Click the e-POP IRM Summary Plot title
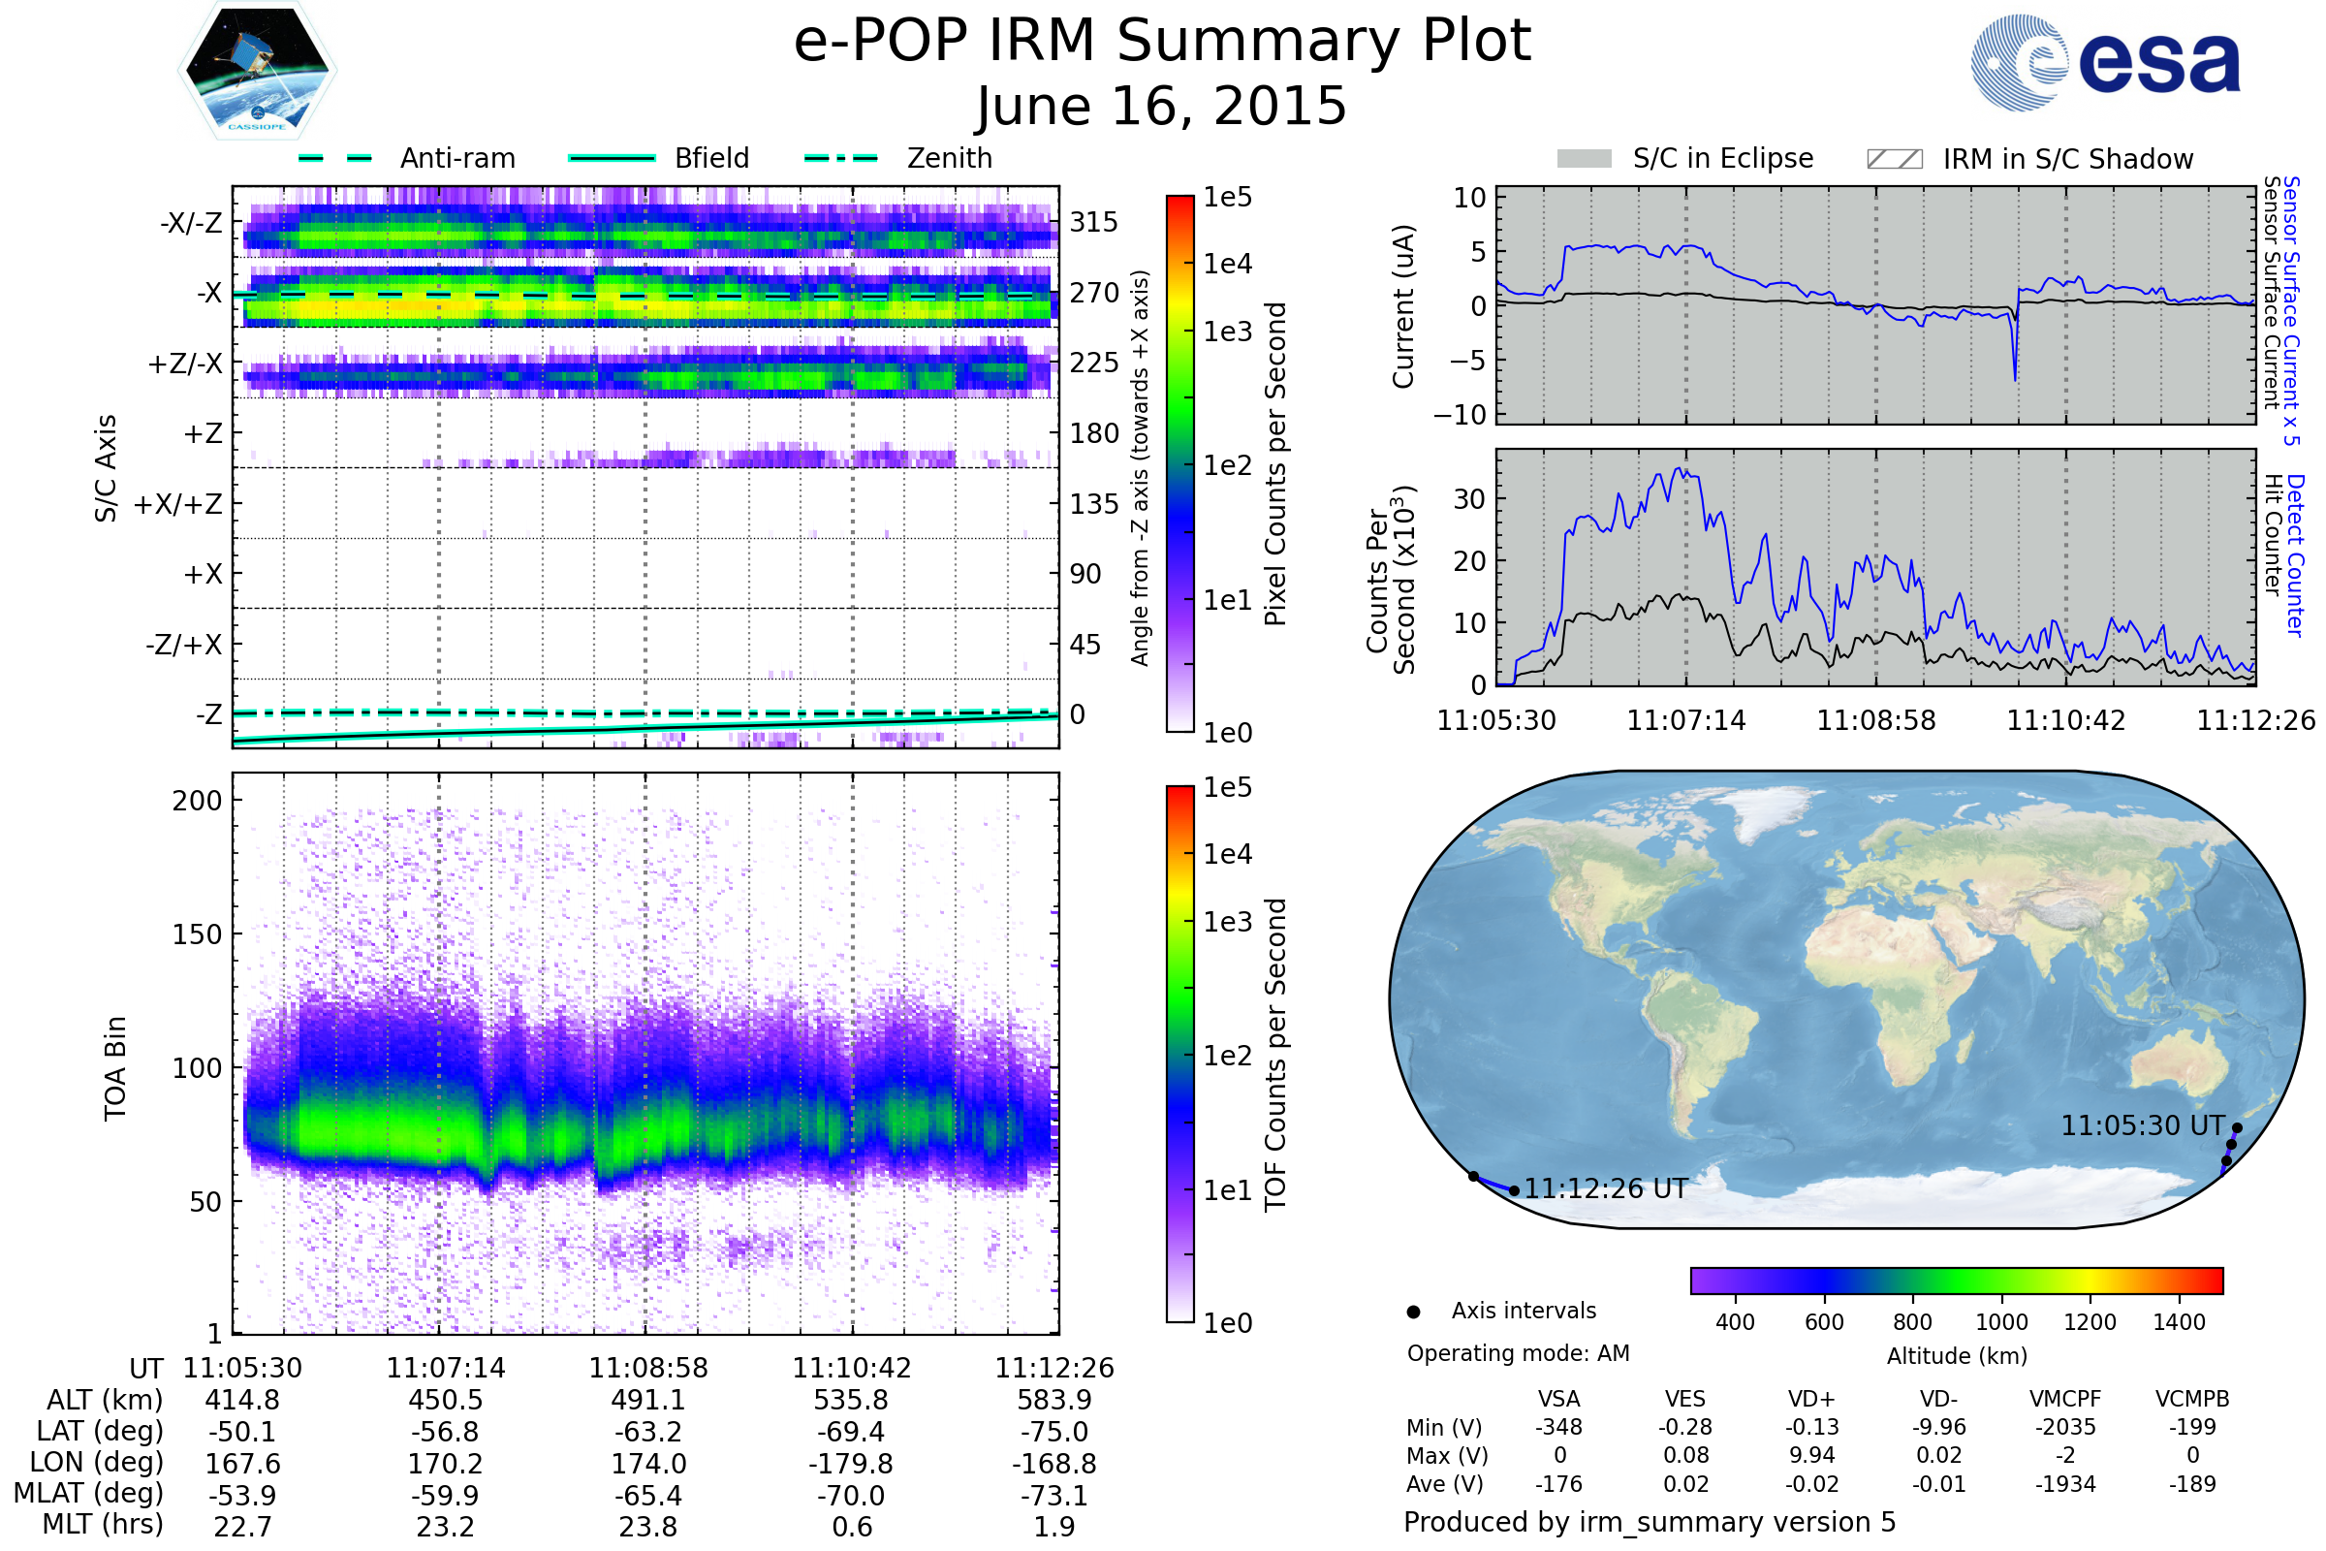Image resolution: width=2326 pixels, height=1551 pixels. pyautogui.click(x=1162, y=42)
